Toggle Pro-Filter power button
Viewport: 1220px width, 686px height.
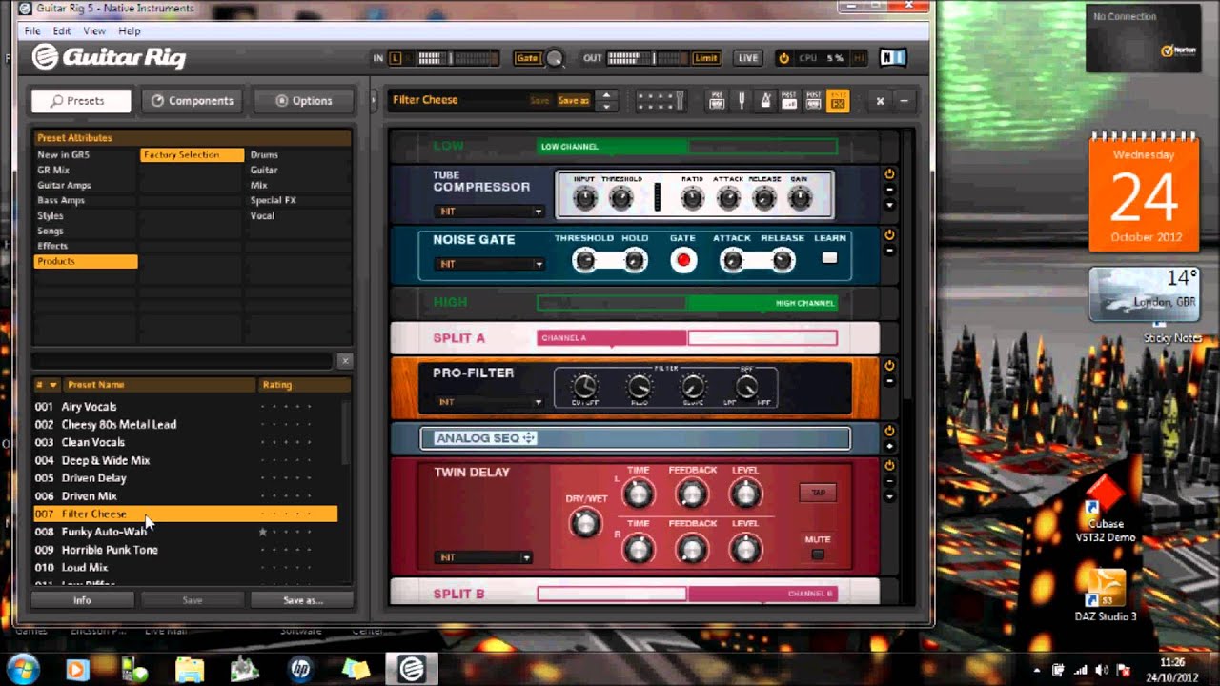[889, 365]
